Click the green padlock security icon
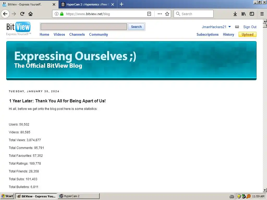267x200 pixels. pos(62,14)
